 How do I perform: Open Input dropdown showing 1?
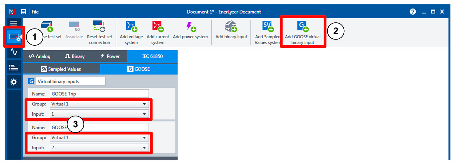coord(99,114)
